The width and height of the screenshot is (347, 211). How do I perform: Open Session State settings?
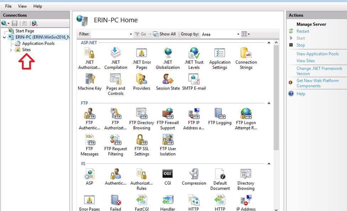[x=168, y=82]
